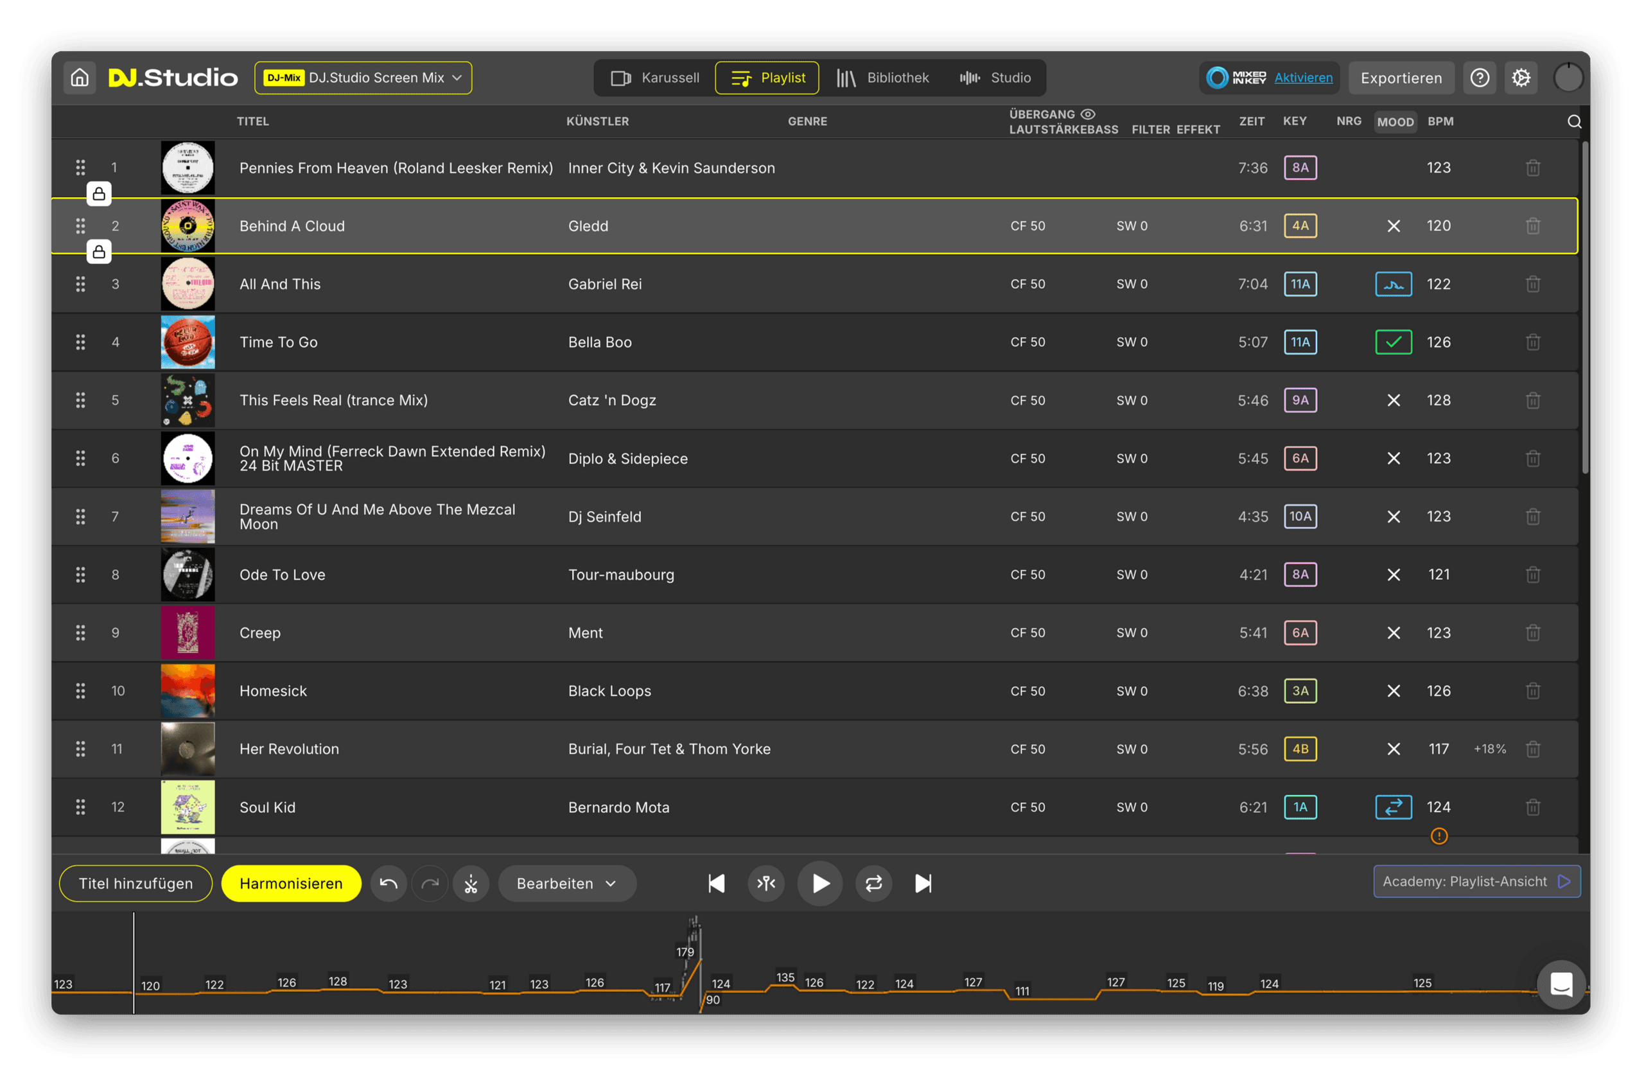
Task: Open Academy: Playlist-Ansicht video link
Action: tap(1477, 881)
